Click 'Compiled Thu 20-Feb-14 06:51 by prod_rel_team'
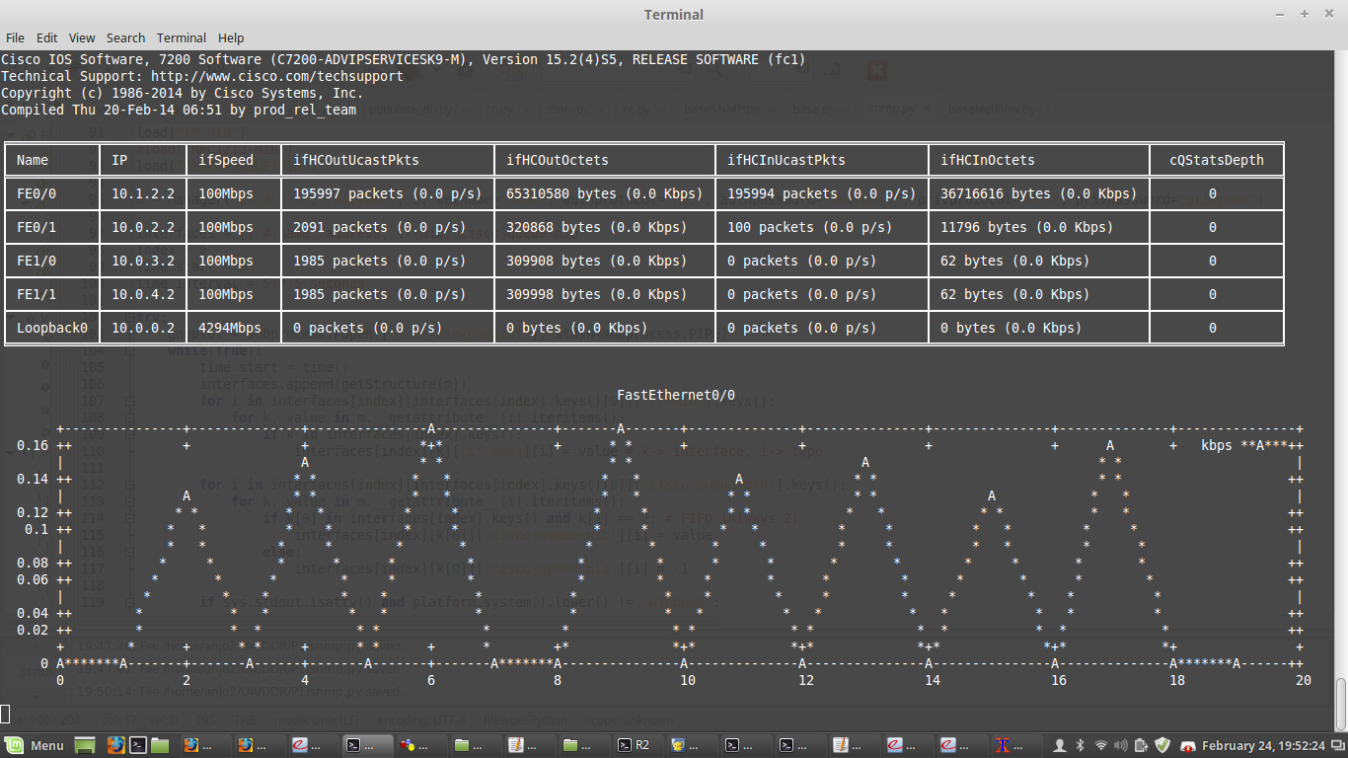 point(178,110)
